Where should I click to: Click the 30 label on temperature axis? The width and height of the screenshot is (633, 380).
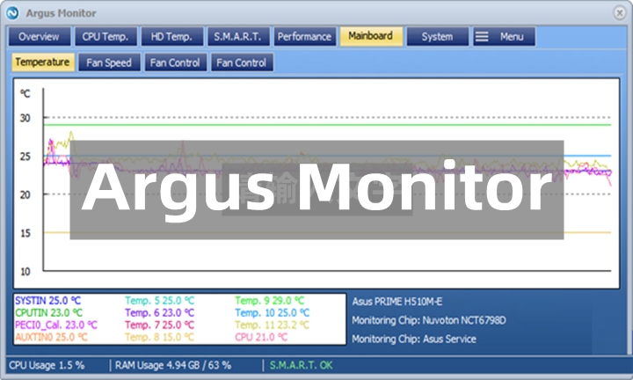25,119
